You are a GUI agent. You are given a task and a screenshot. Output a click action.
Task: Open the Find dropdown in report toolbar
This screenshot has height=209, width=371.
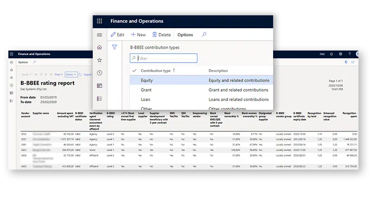point(58,74)
